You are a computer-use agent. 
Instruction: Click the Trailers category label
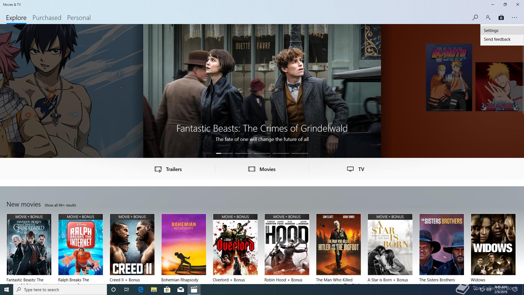coord(174,169)
